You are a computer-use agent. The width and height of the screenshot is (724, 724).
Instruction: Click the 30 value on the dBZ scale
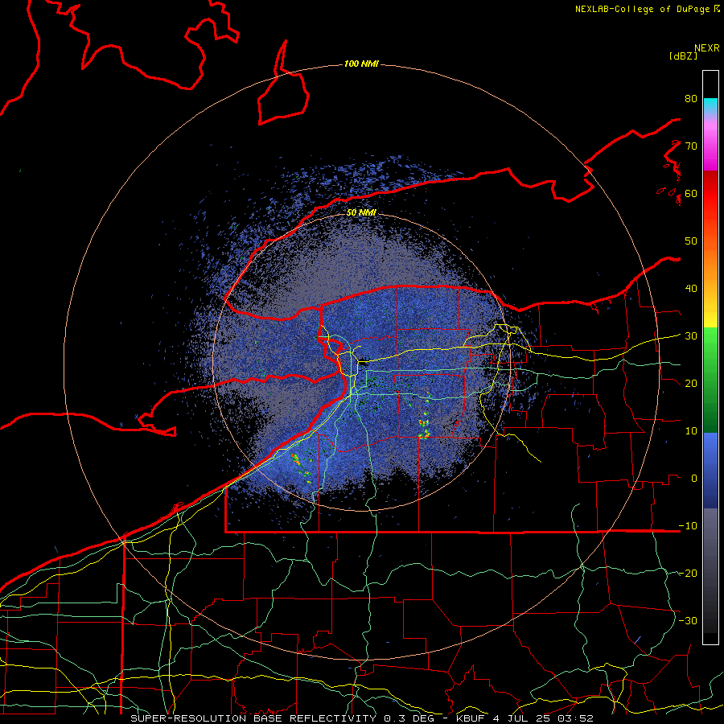[691, 336]
